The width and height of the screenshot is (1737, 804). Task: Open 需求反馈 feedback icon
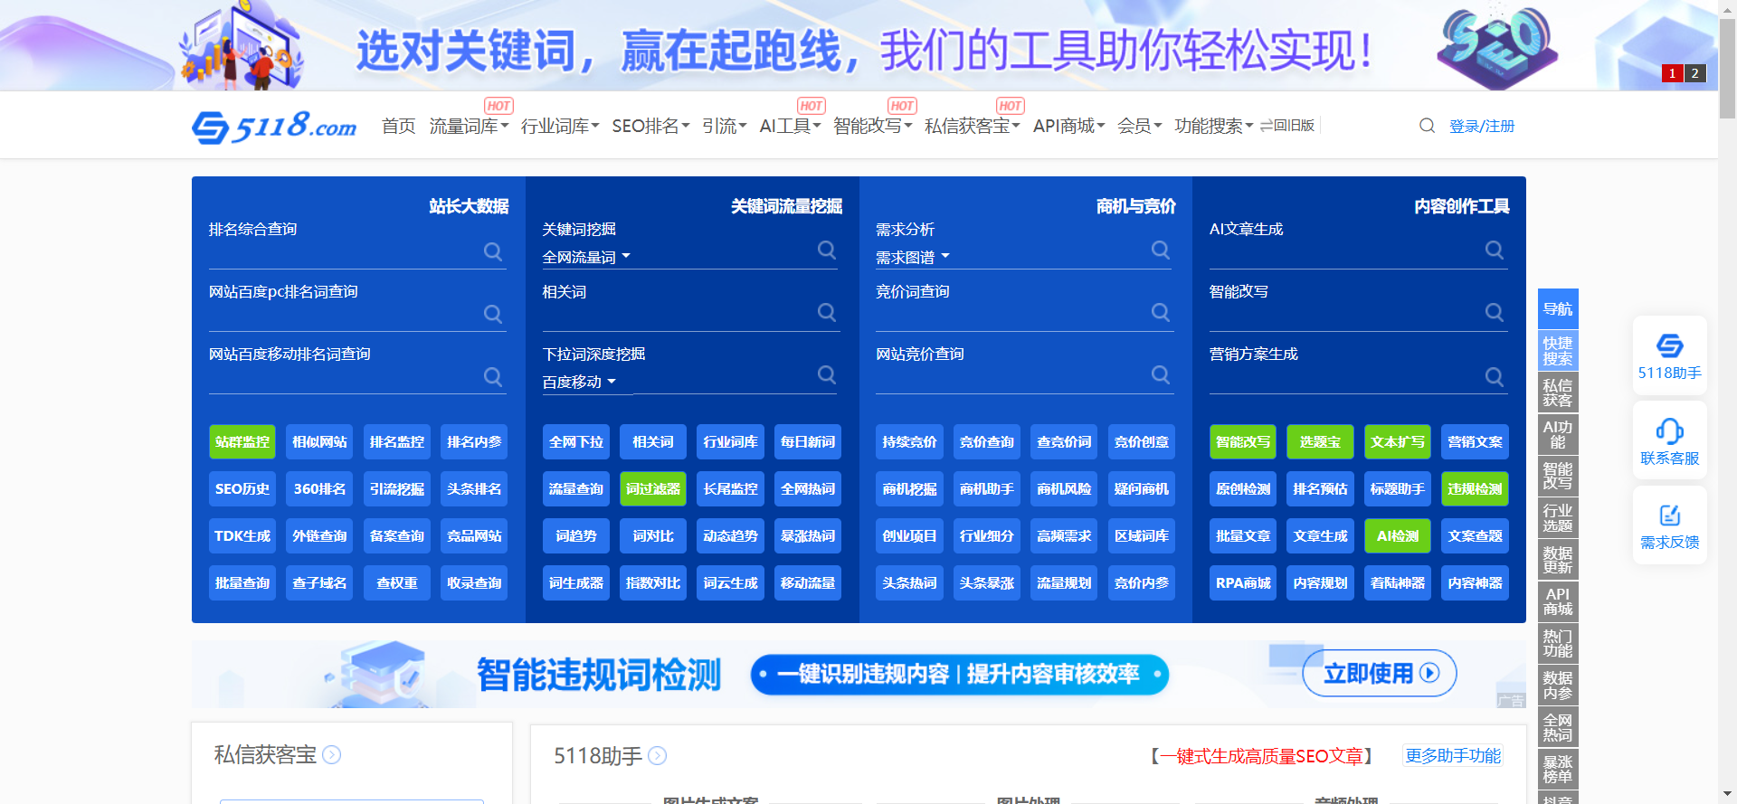(x=1670, y=525)
